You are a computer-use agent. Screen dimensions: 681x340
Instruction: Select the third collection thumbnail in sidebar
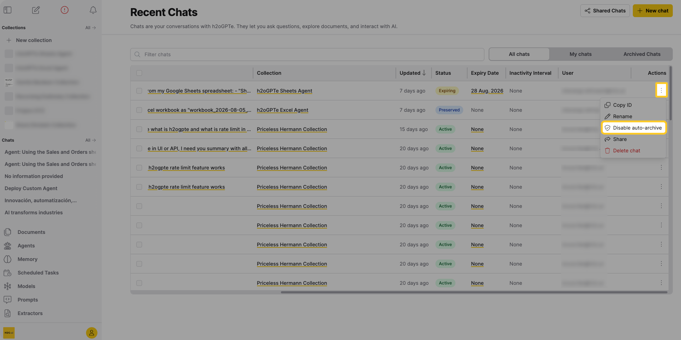tap(9, 82)
